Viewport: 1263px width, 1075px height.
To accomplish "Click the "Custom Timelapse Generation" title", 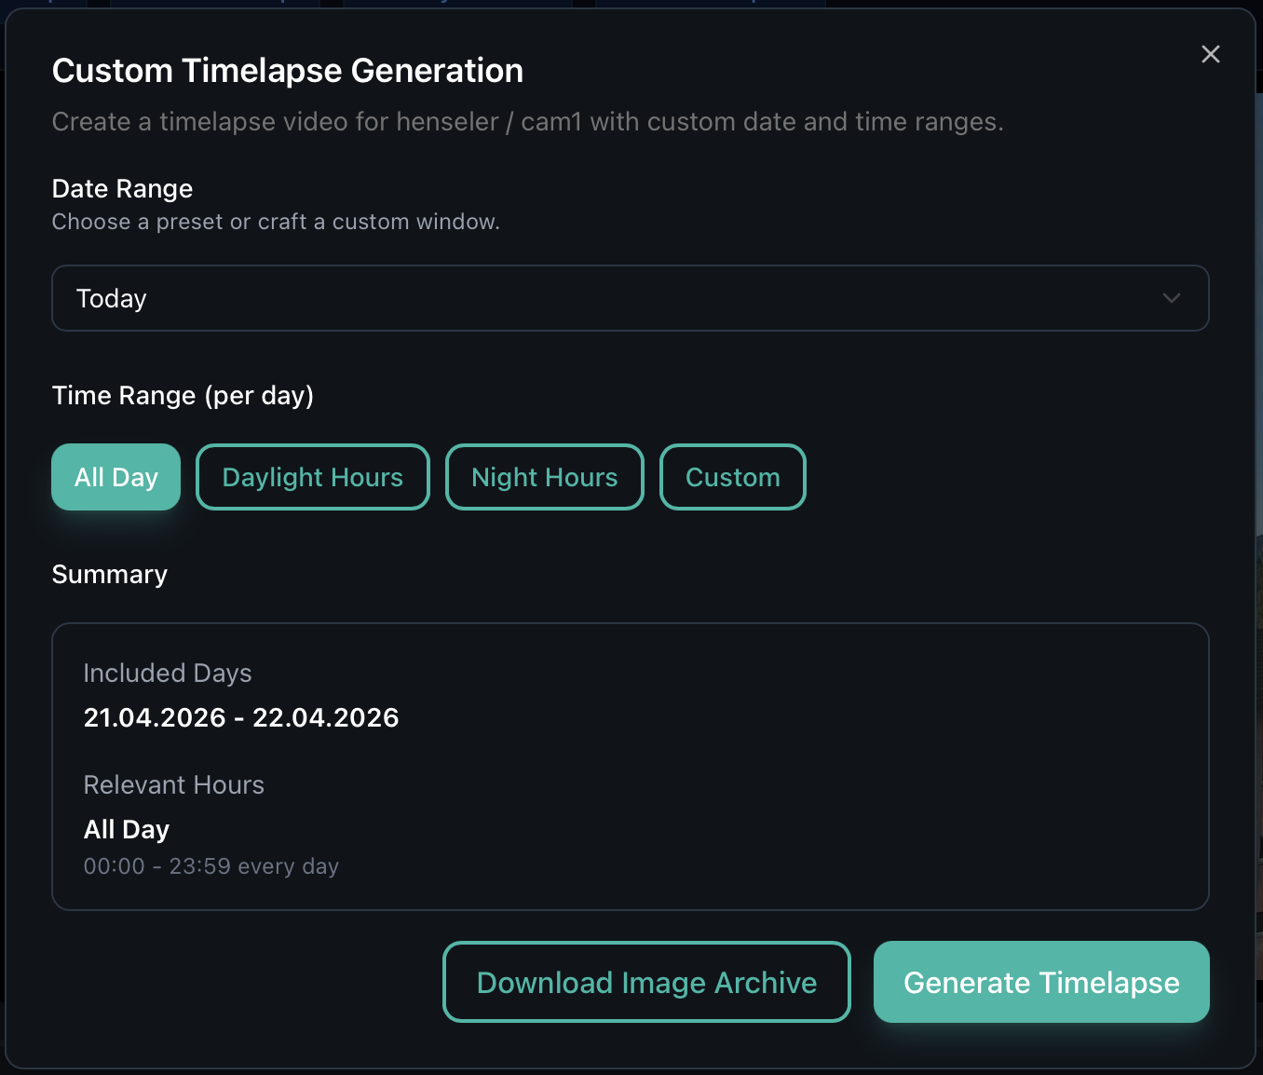I will click(288, 70).
